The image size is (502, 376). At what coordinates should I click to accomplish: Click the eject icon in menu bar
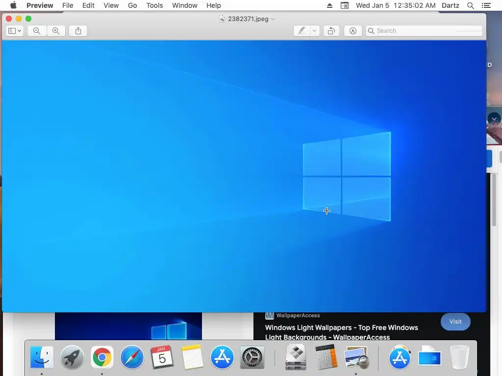[x=329, y=5]
